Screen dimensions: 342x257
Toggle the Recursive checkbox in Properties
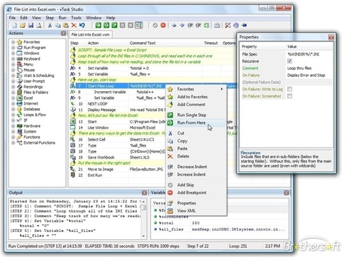click(289, 61)
